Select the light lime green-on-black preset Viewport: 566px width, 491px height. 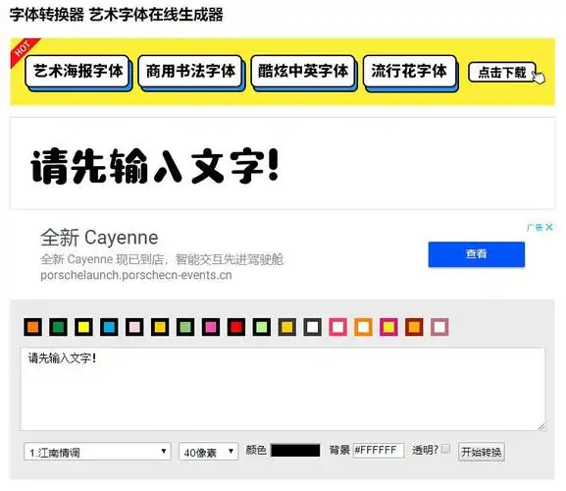click(x=262, y=327)
